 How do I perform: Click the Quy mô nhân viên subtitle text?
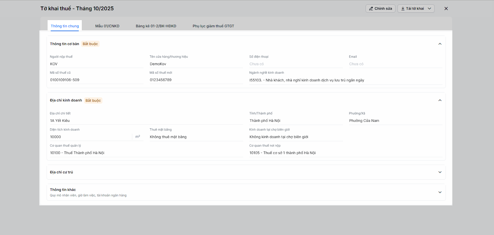pyautogui.click(x=88, y=195)
